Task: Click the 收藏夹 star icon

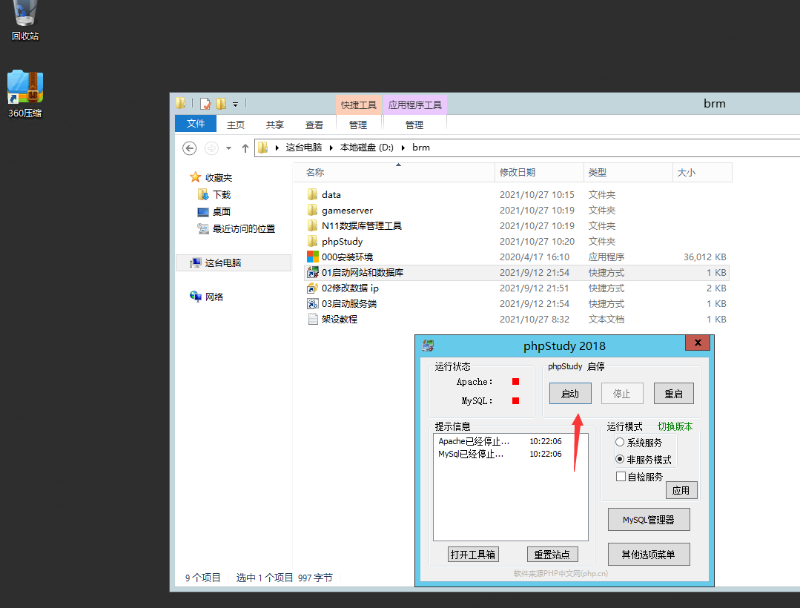Action: point(196,177)
